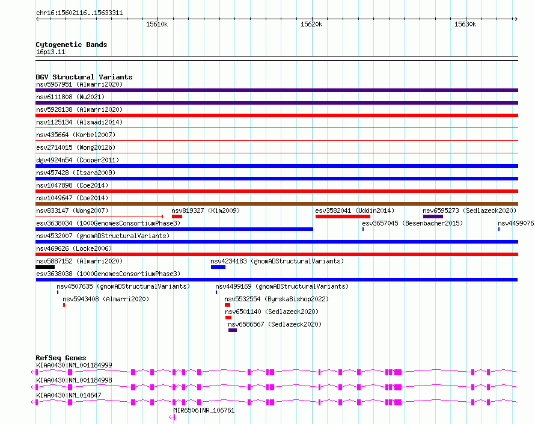Click the dgv4924n54 (Cooper2011) blue bar
The height and width of the screenshot is (424, 535).
(277, 166)
